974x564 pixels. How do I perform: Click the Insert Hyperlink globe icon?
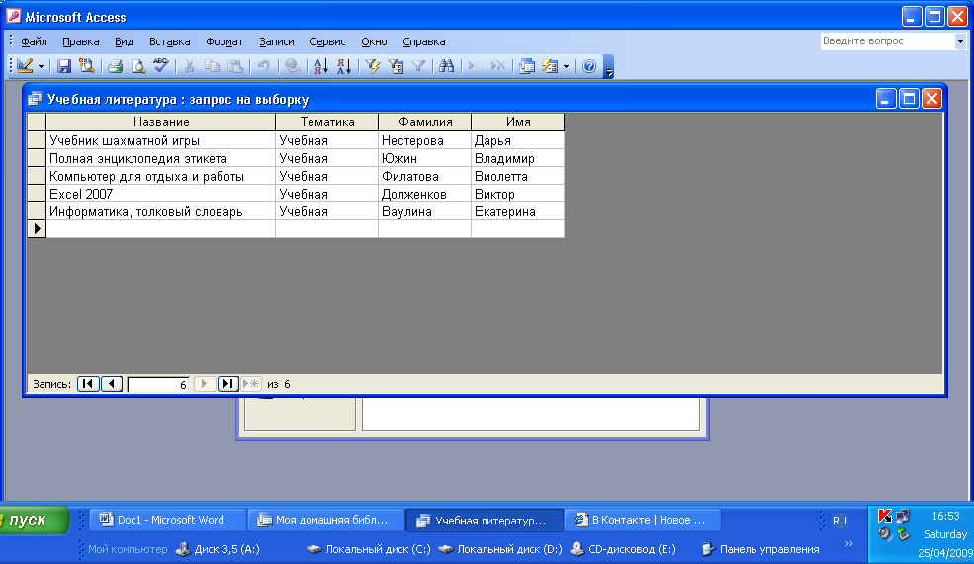tap(292, 66)
